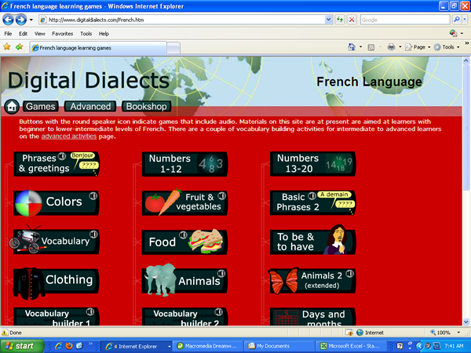Viewport: 471px width, 353px height.
Task: Click the sandwich icon on Food game
Action: [x=206, y=242]
